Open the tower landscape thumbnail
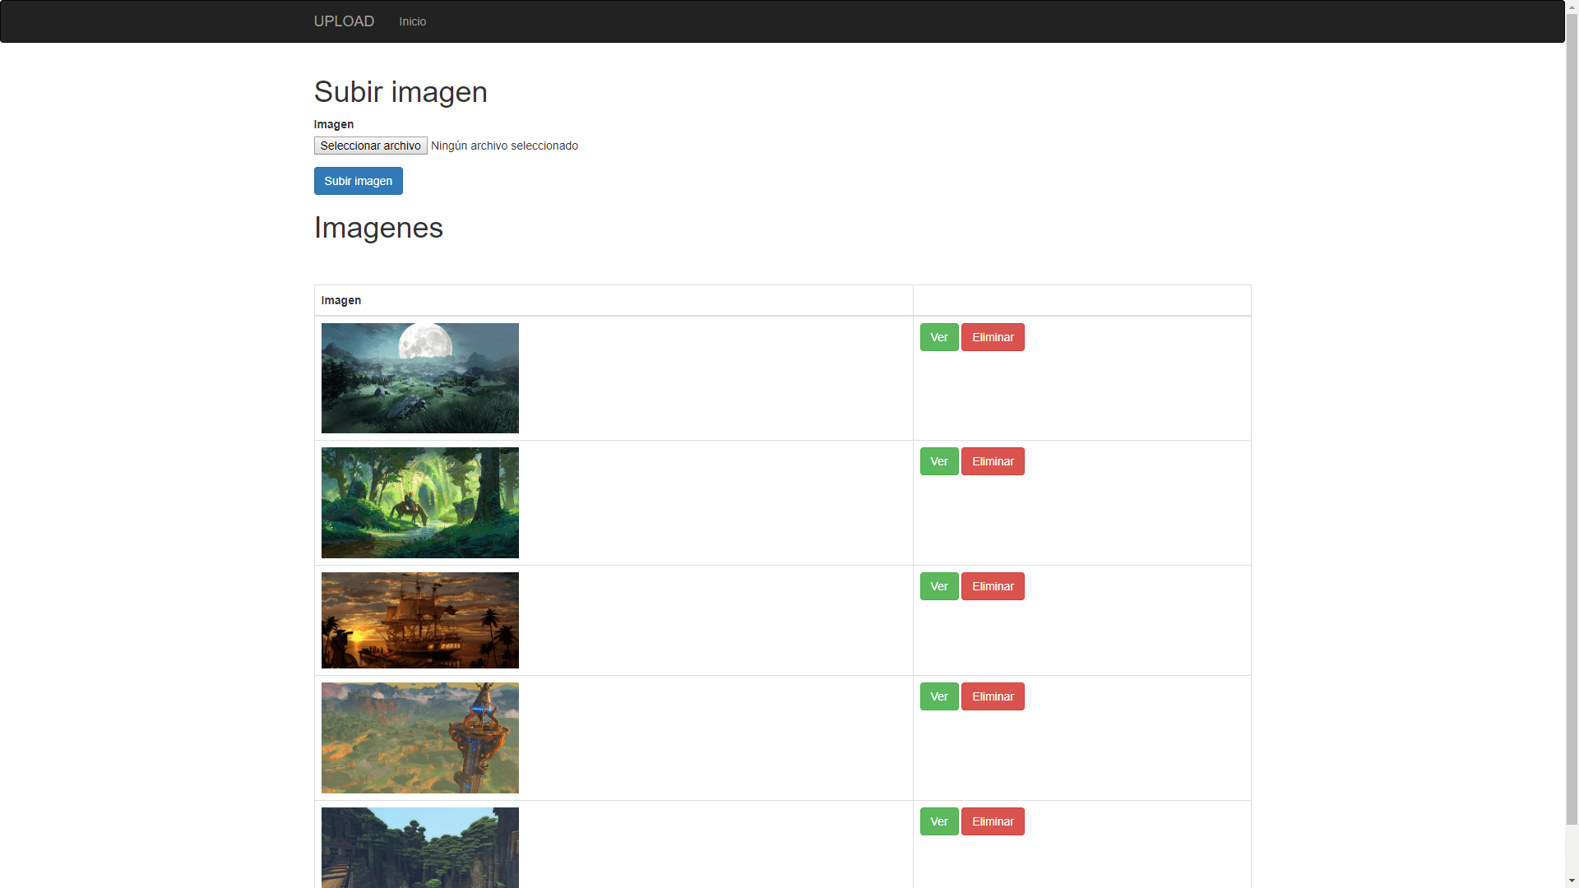Image resolution: width=1579 pixels, height=888 pixels. pos(419,738)
